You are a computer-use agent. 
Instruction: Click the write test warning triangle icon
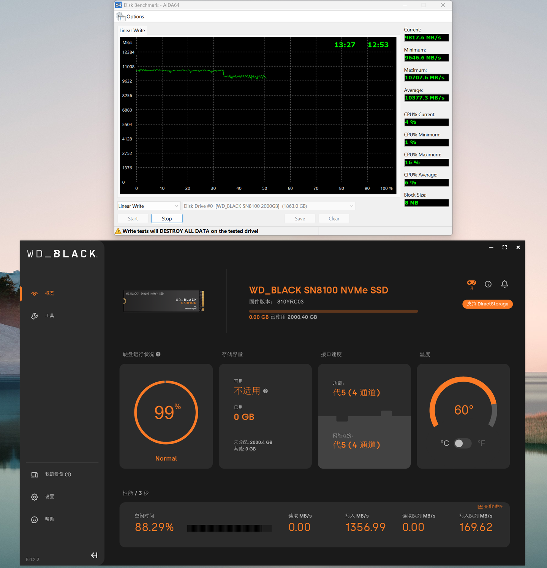[118, 231]
